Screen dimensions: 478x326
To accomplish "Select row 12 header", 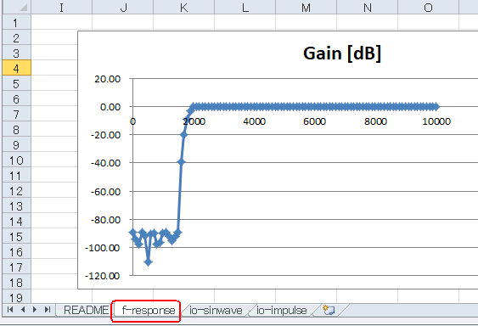I will (16, 190).
